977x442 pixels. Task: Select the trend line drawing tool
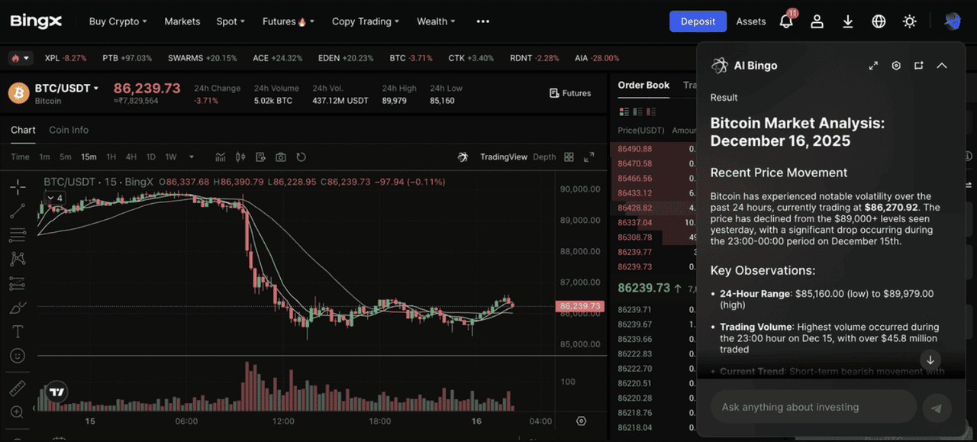pyautogui.click(x=18, y=211)
